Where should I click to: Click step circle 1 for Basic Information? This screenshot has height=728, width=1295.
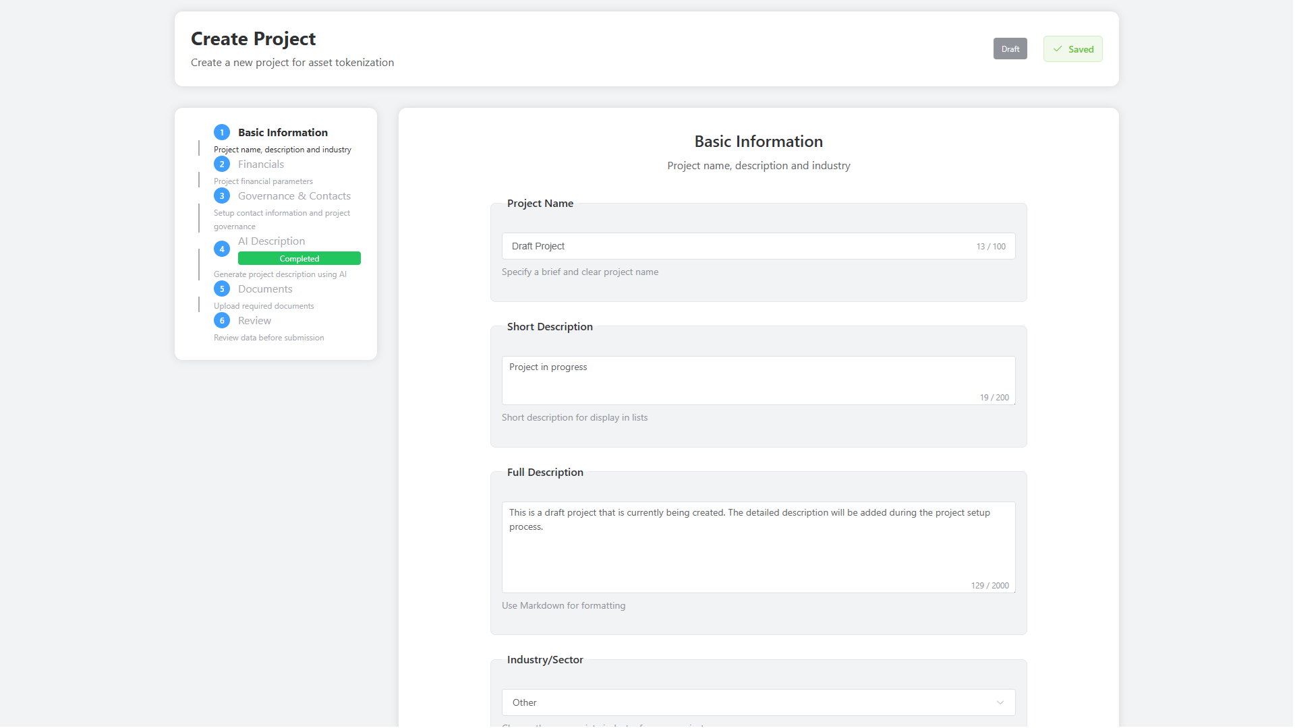(222, 132)
